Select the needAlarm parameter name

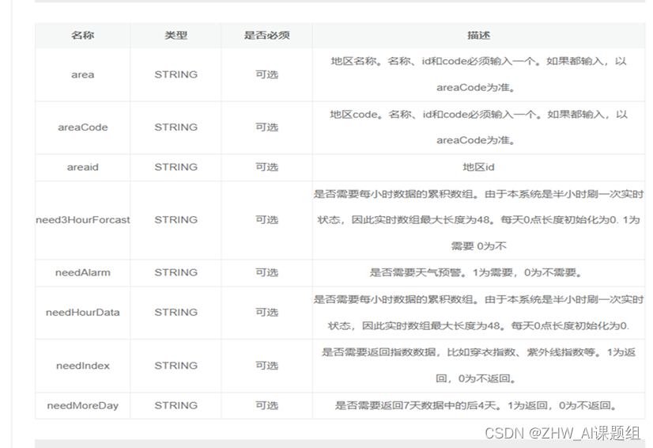pyautogui.click(x=82, y=273)
